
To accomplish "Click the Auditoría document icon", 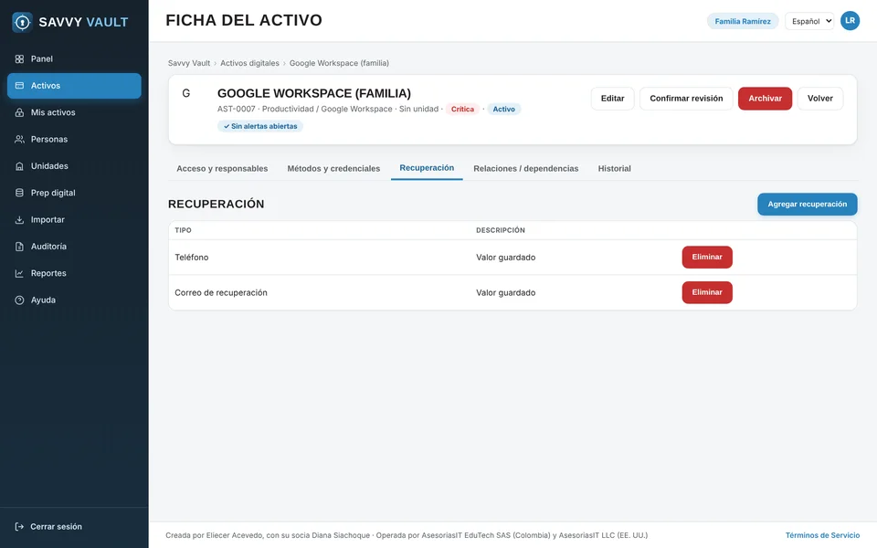I will click(x=19, y=247).
